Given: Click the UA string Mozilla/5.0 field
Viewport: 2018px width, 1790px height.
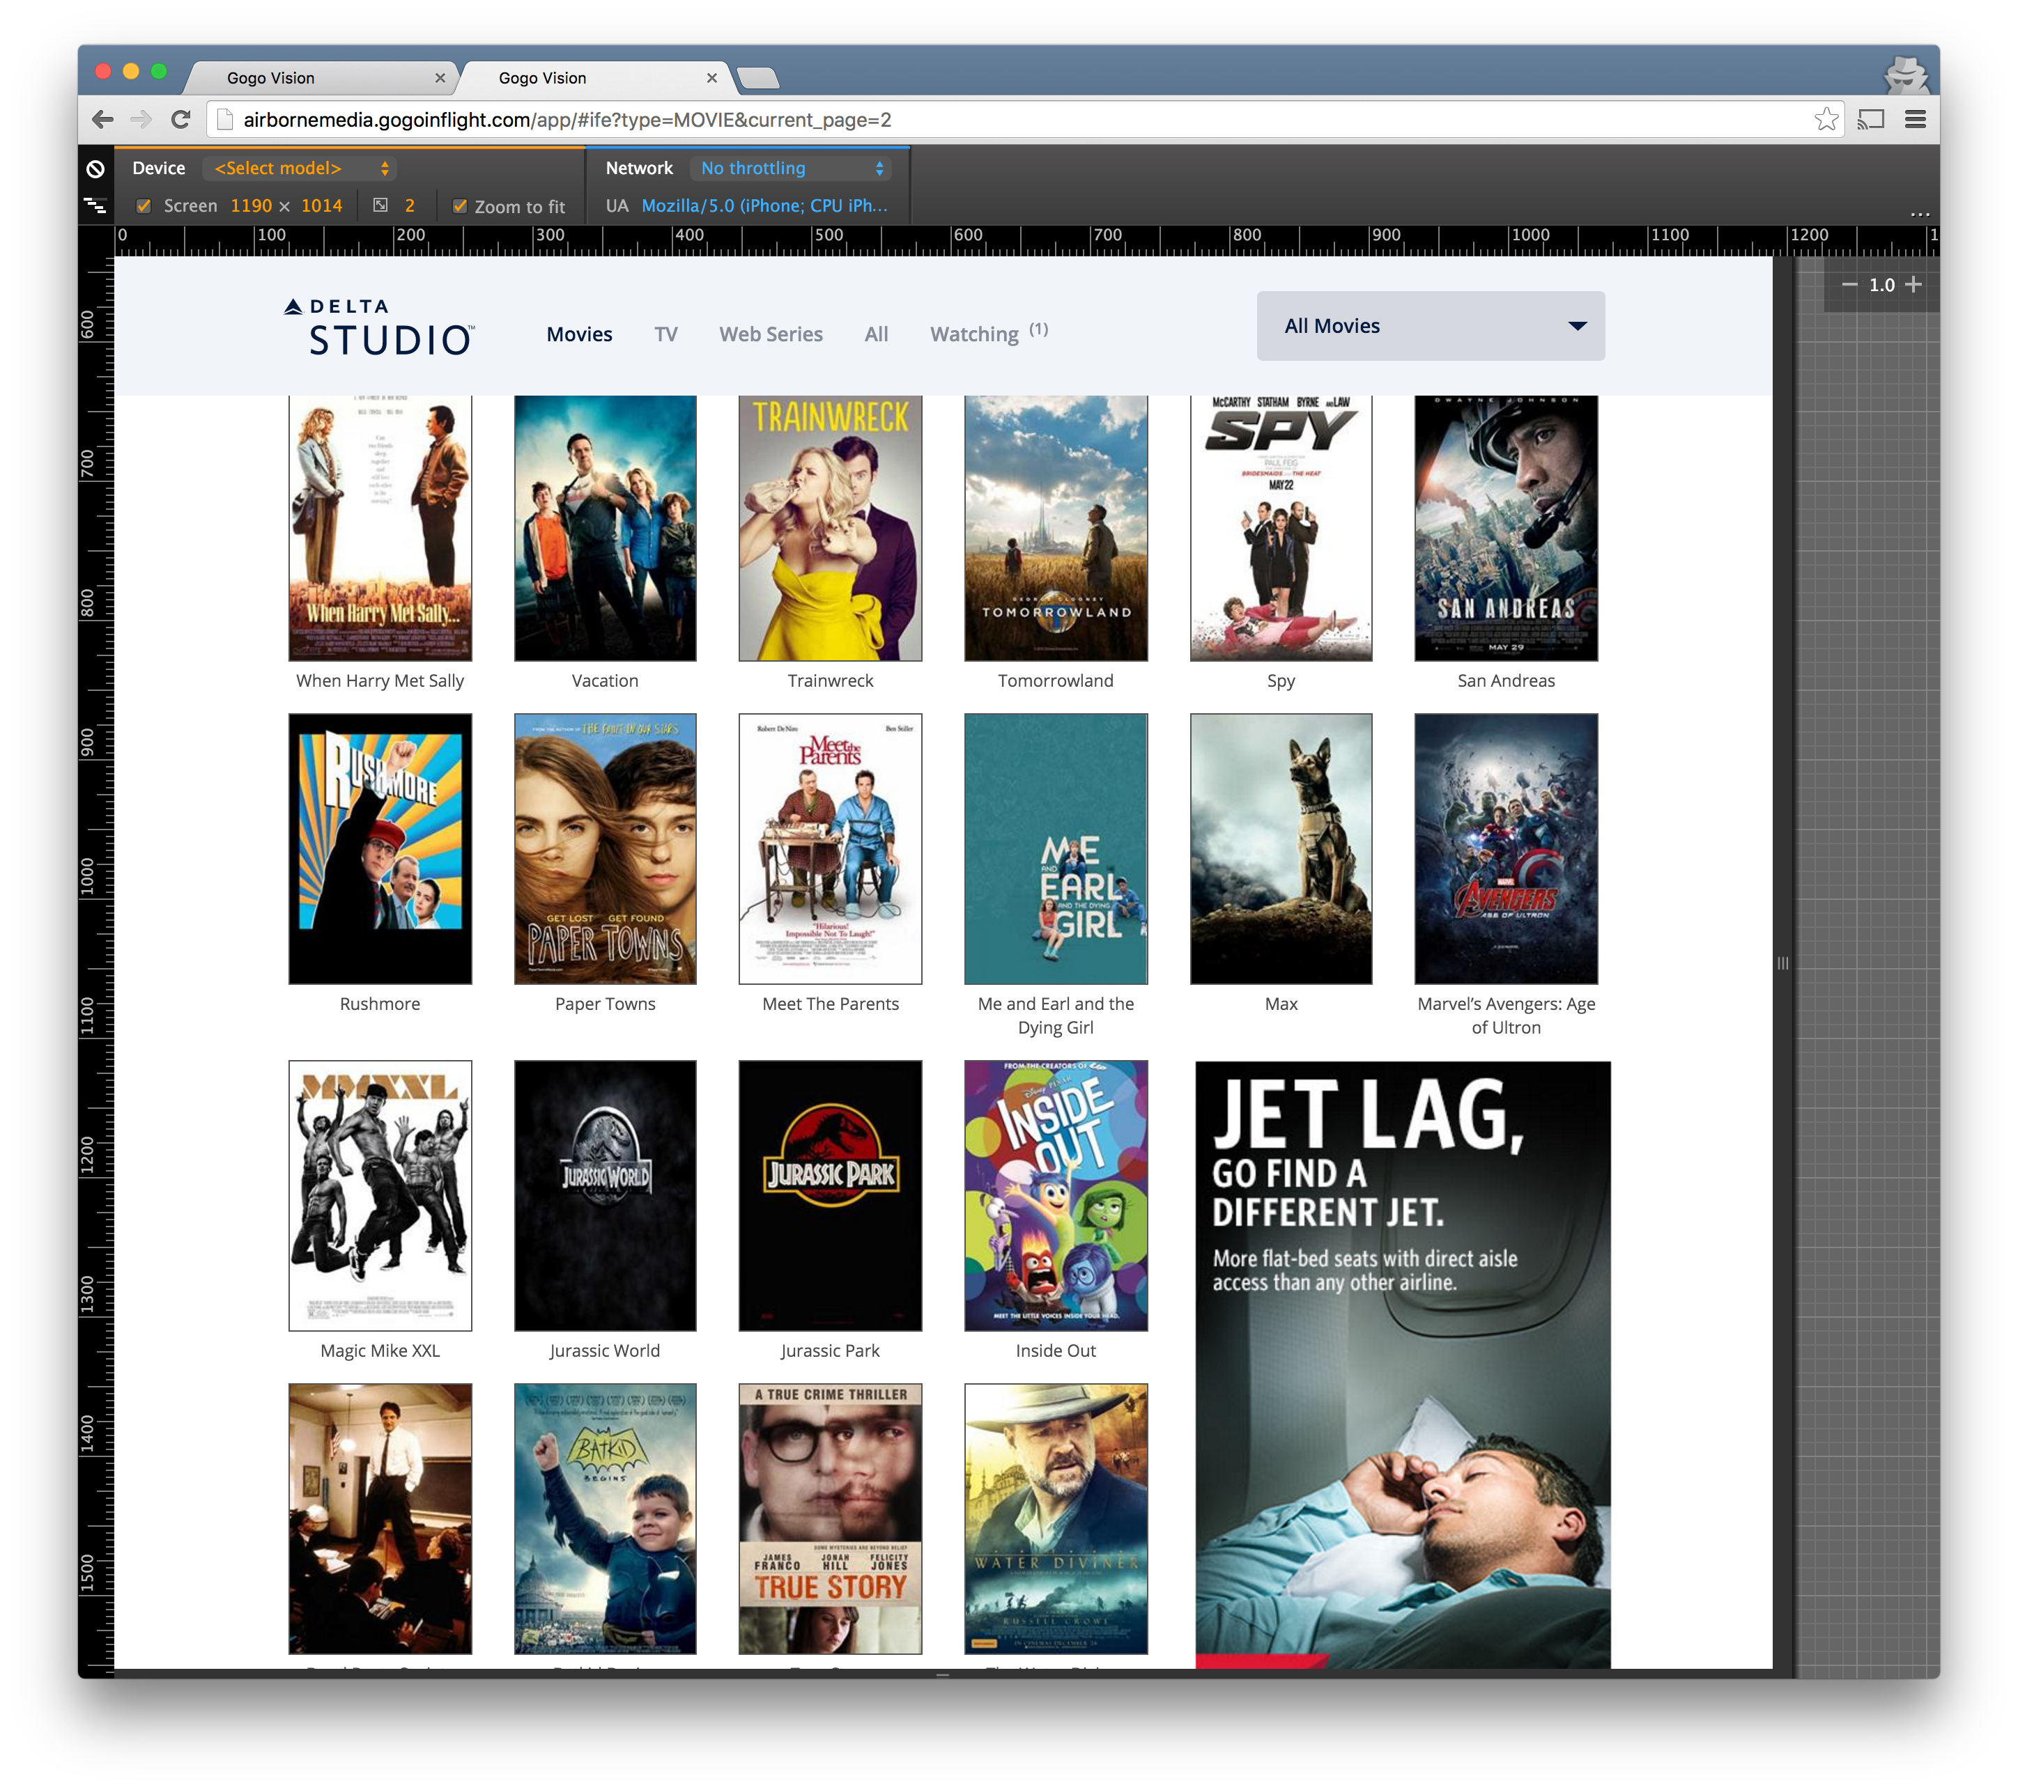Looking at the screenshot, I should coord(764,205).
